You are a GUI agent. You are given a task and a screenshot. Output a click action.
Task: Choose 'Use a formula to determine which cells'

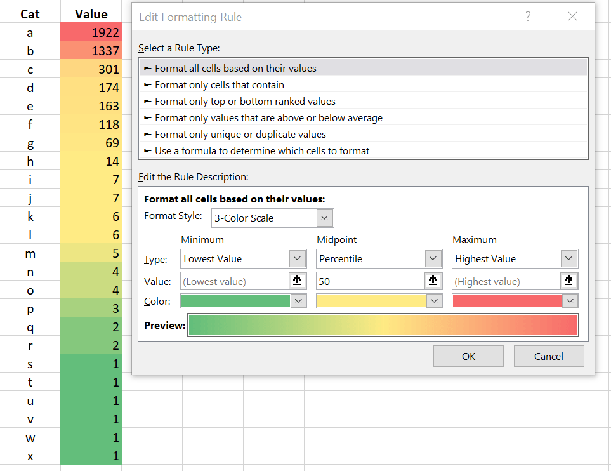pos(261,150)
